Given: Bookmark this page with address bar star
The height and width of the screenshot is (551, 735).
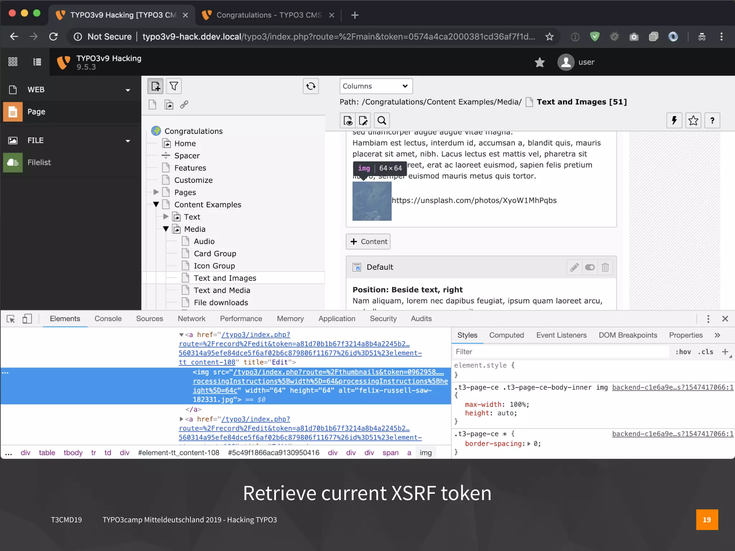Looking at the screenshot, I should tap(549, 37).
